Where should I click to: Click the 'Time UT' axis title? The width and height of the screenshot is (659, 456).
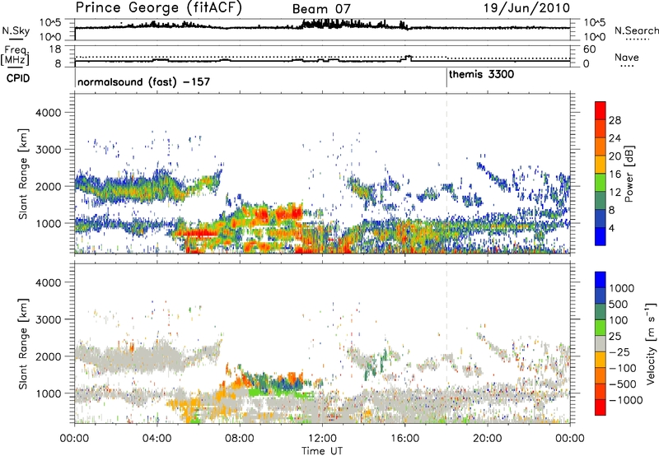322,451
